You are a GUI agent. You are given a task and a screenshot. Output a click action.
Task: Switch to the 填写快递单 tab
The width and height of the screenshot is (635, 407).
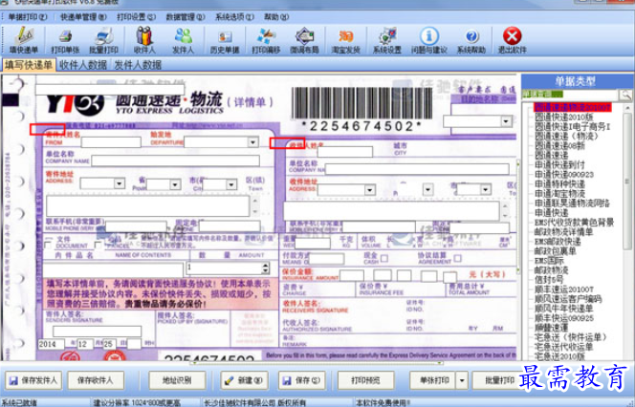click(29, 65)
